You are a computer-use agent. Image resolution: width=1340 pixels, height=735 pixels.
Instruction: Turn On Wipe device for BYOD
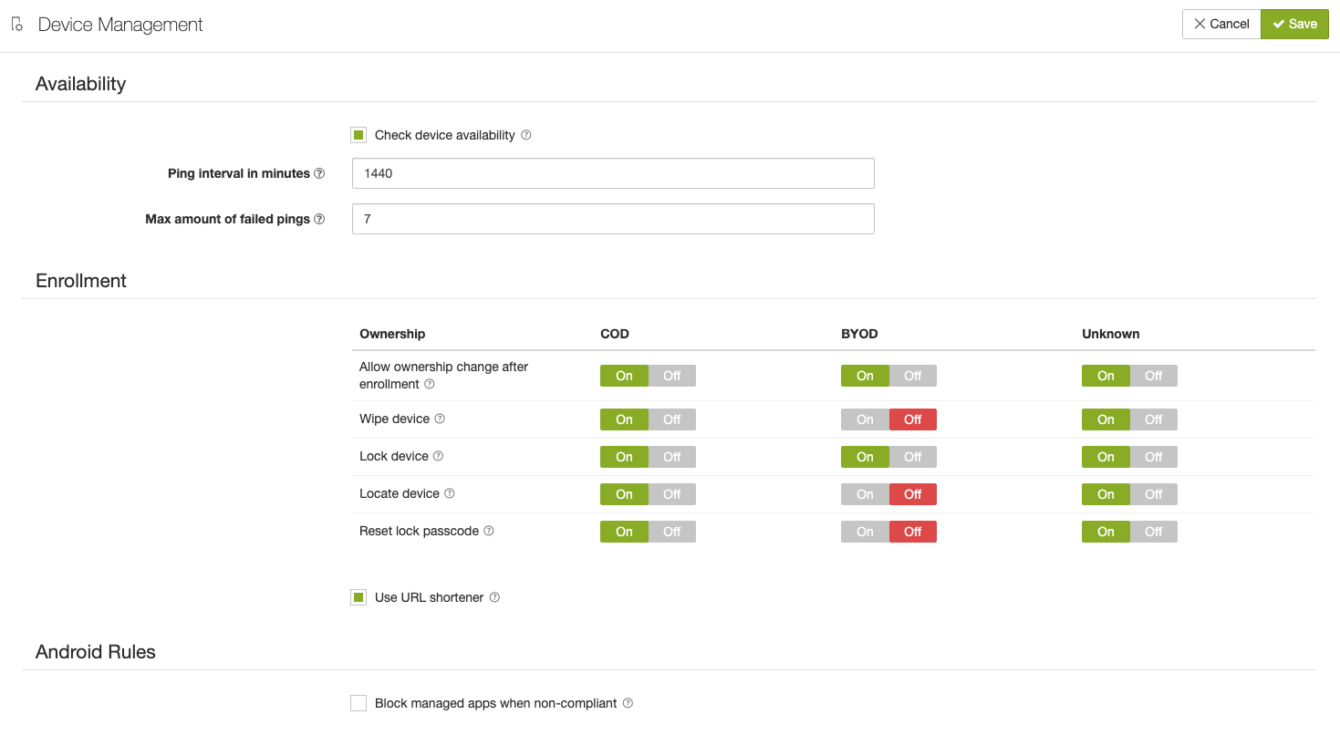point(865,419)
